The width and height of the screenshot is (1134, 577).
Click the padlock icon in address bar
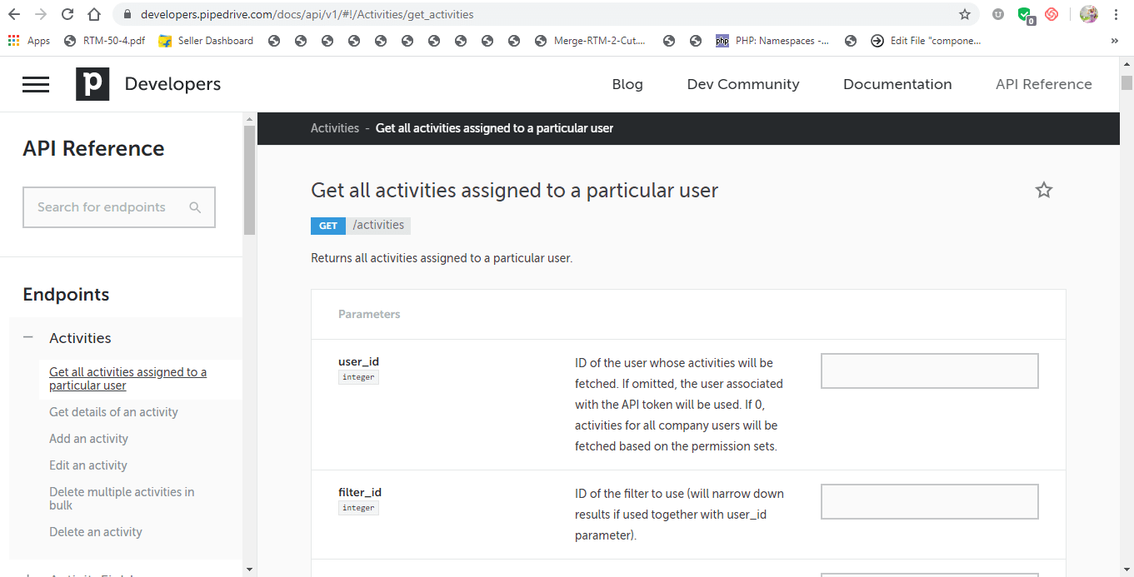coord(126,13)
